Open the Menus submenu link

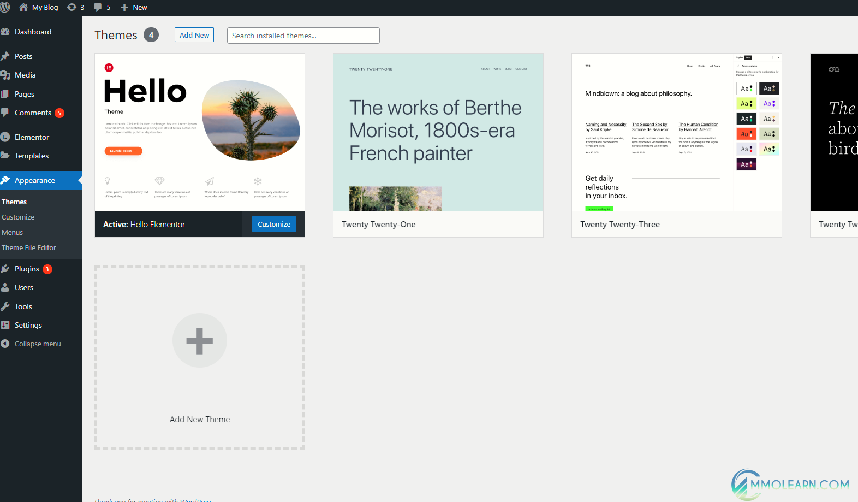pyautogui.click(x=12, y=232)
